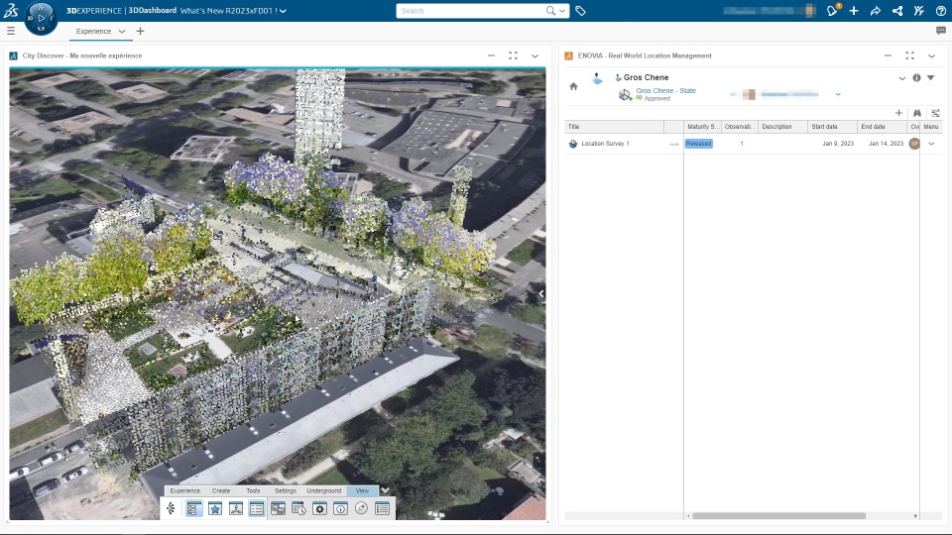952x535 pixels.
Task: Click the tag icon beside search
Action: [580, 11]
